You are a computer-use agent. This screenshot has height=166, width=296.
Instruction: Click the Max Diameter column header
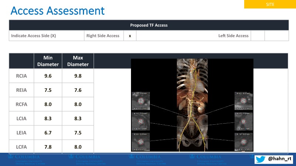tap(78, 61)
